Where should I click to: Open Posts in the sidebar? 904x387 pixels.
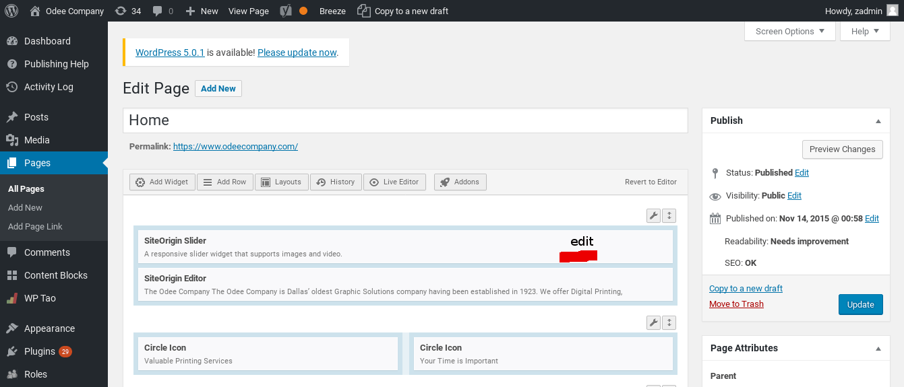pyautogui.click(x=54, y=117)
